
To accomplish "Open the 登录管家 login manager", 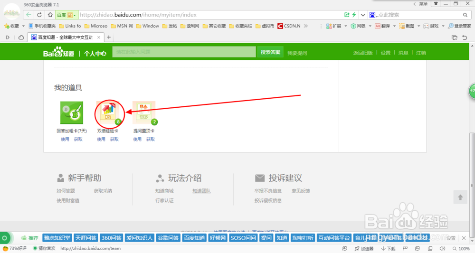I will click(459, 26).
